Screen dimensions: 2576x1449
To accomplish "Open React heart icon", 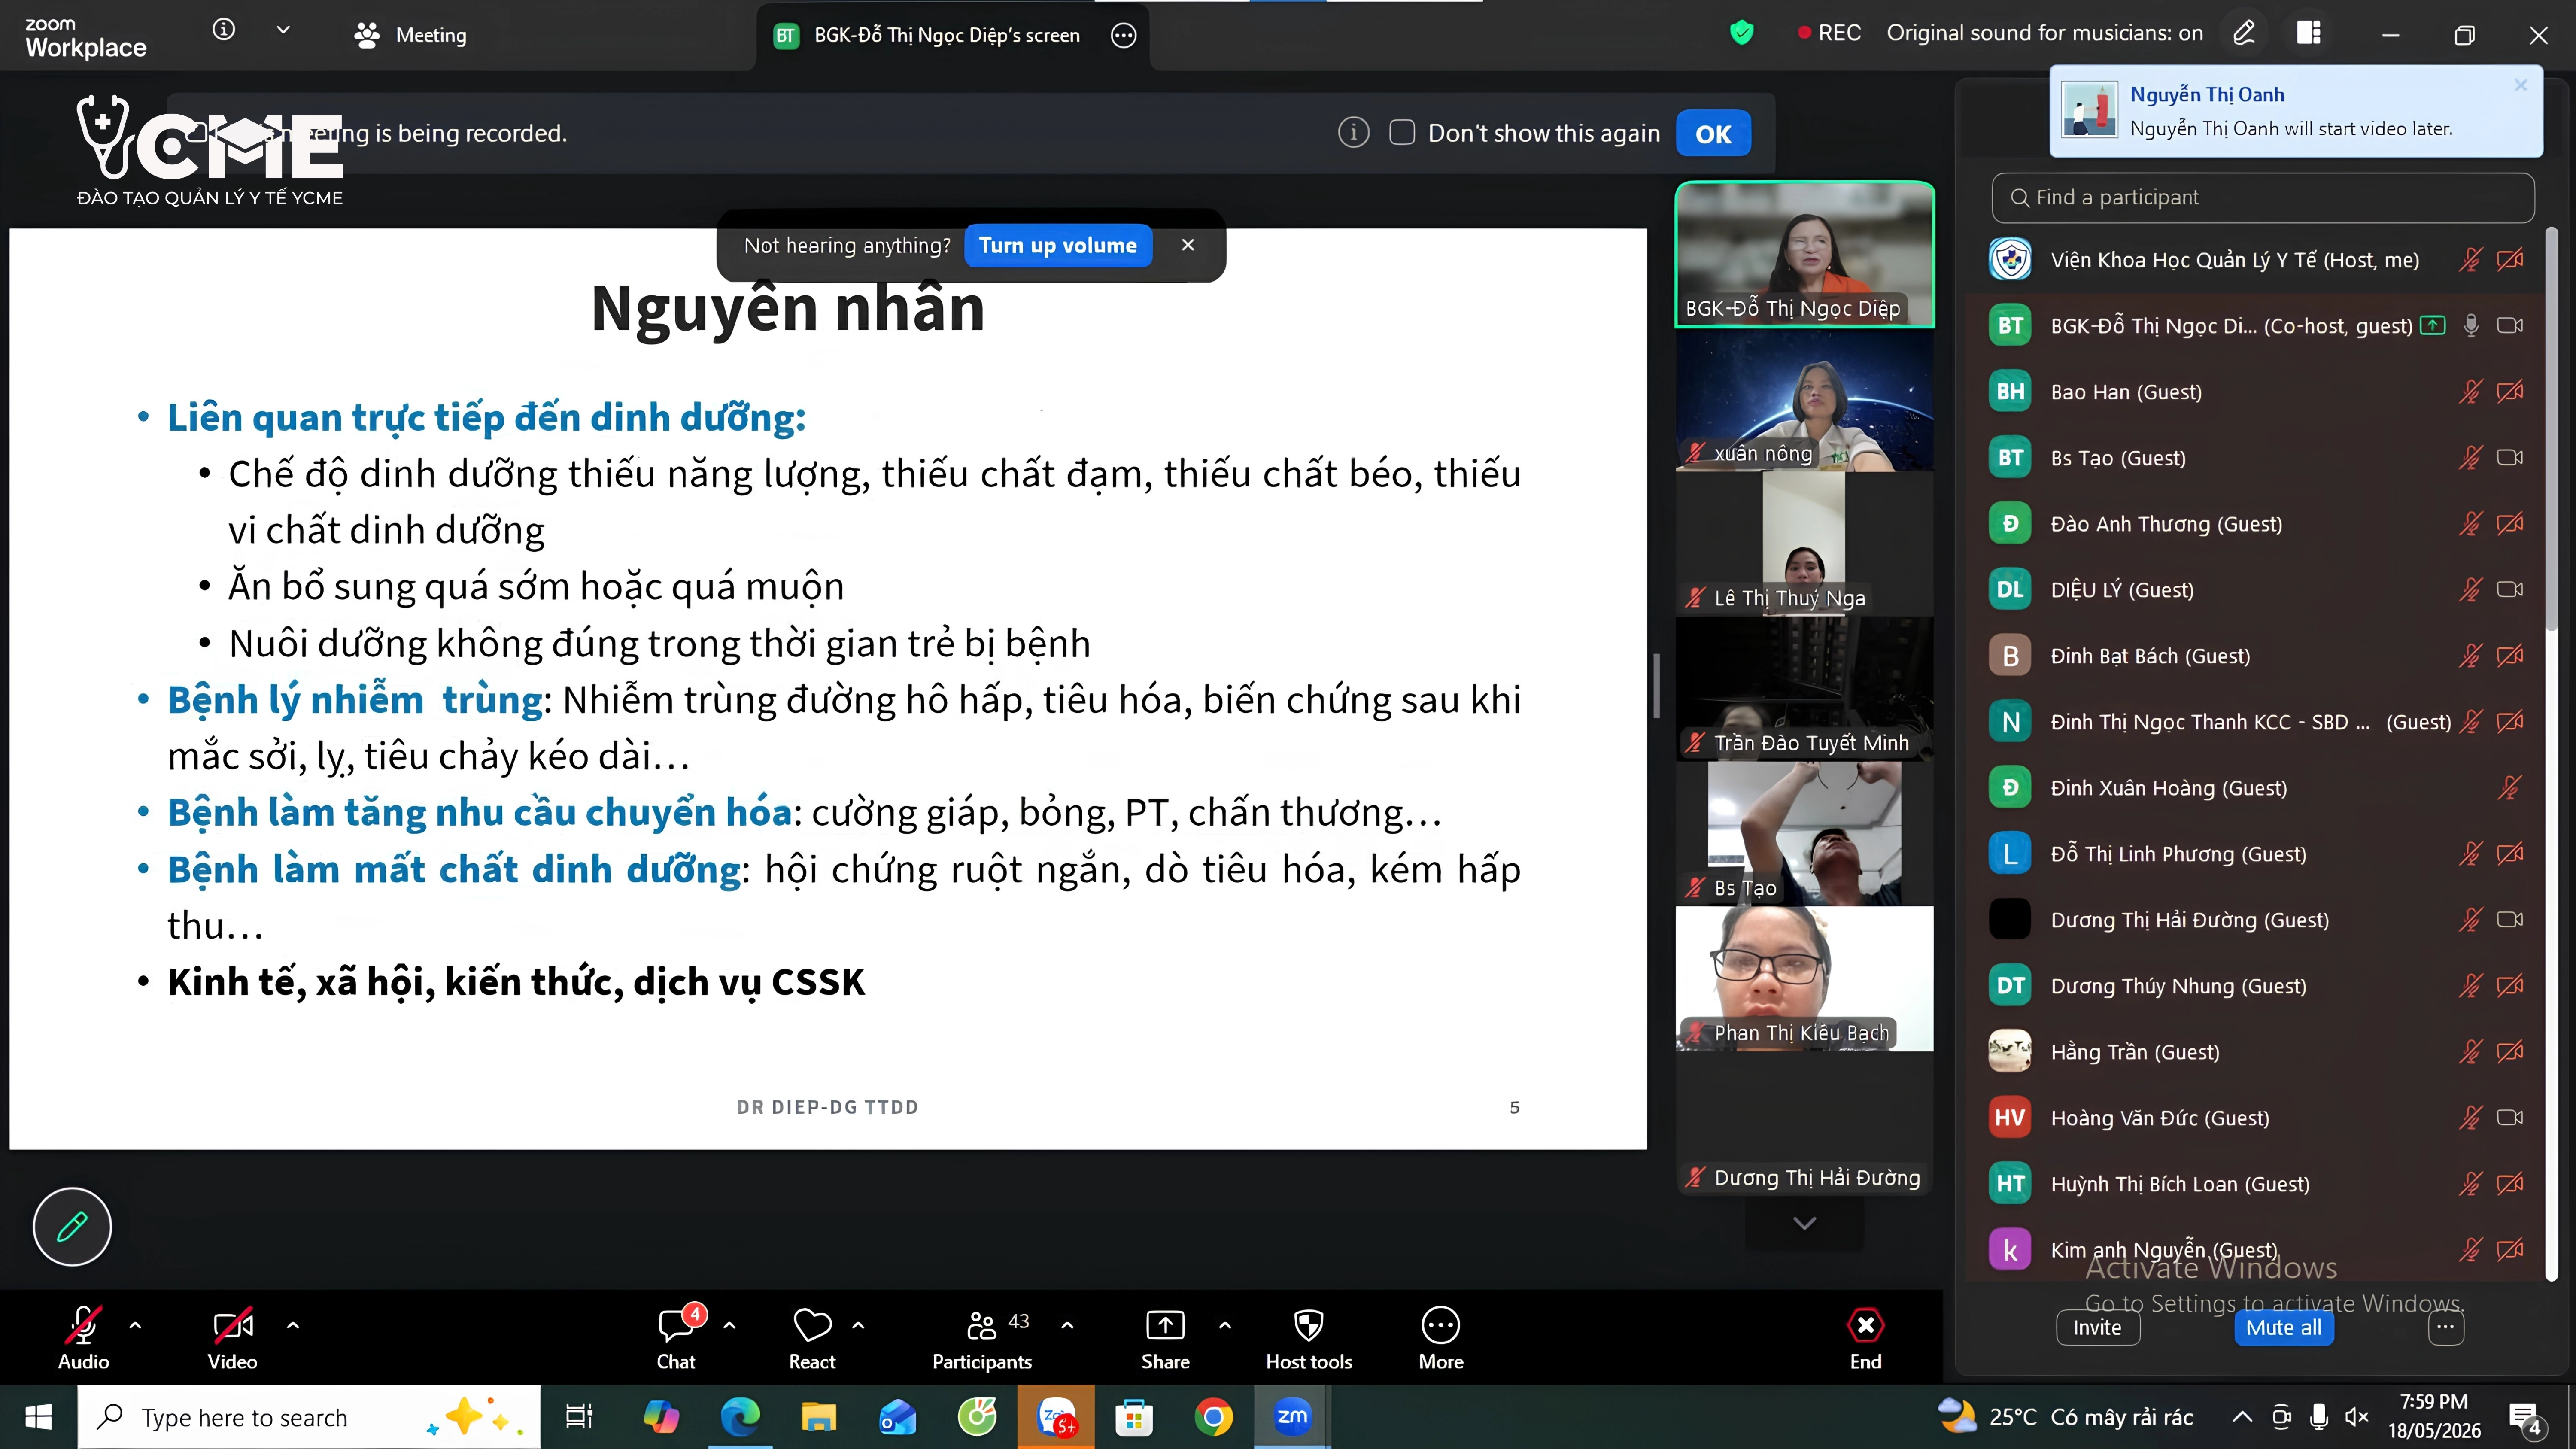I will pos(812,1337).
